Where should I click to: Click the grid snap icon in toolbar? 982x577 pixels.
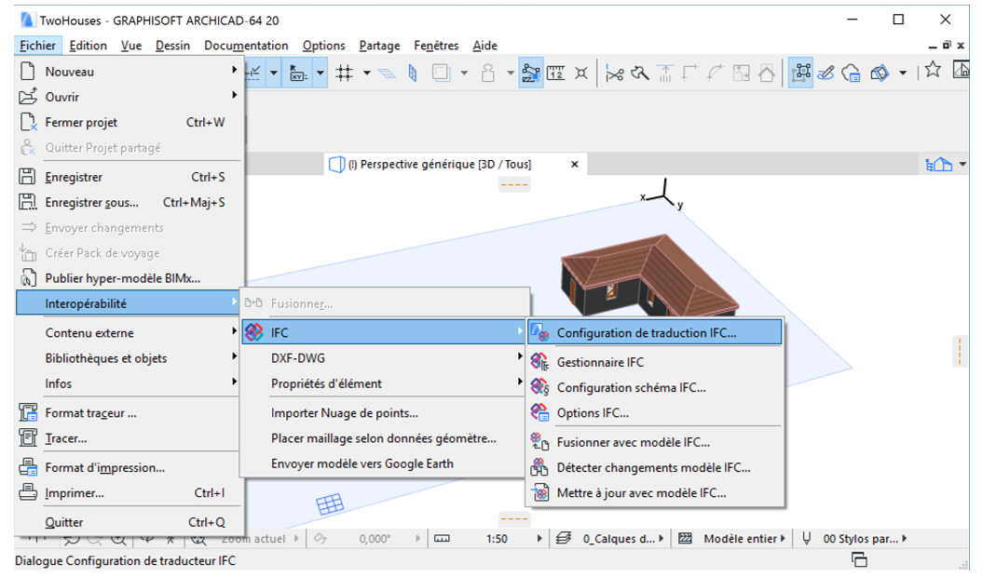click(344, 73)
